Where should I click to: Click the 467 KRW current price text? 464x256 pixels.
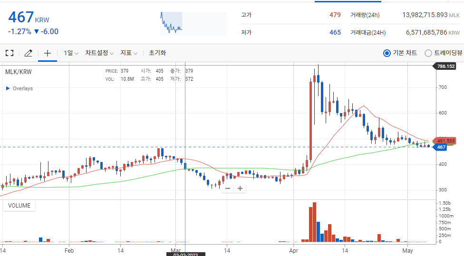pos(29,17)
